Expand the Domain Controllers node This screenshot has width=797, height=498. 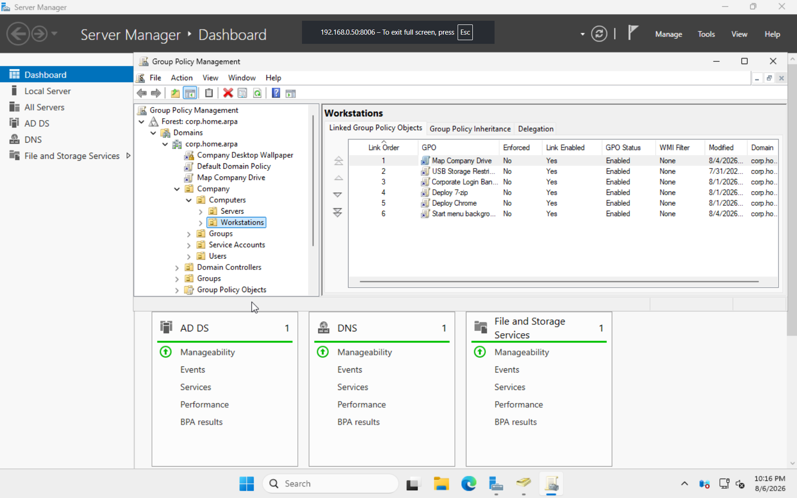pyautogui.click(x=177, y=268)
